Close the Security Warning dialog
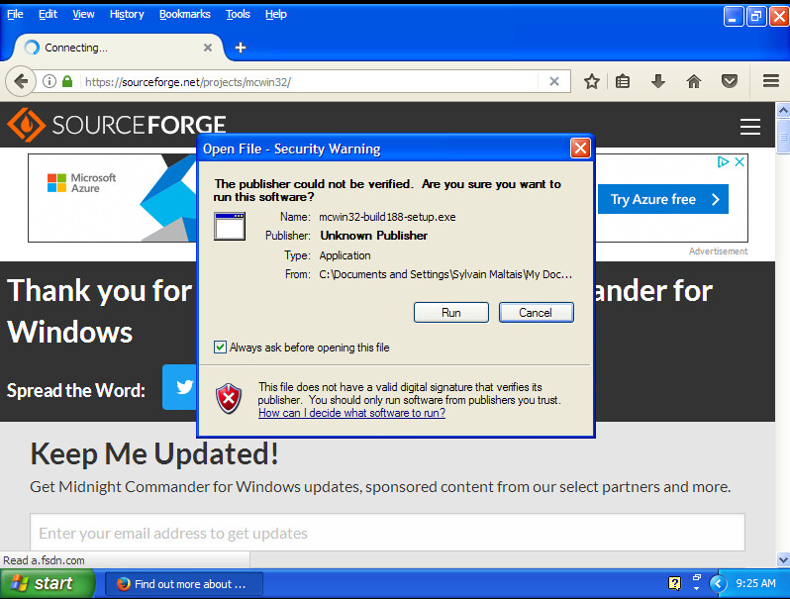The width and height of the screenshot is (790, 599). tap(580, 149)
